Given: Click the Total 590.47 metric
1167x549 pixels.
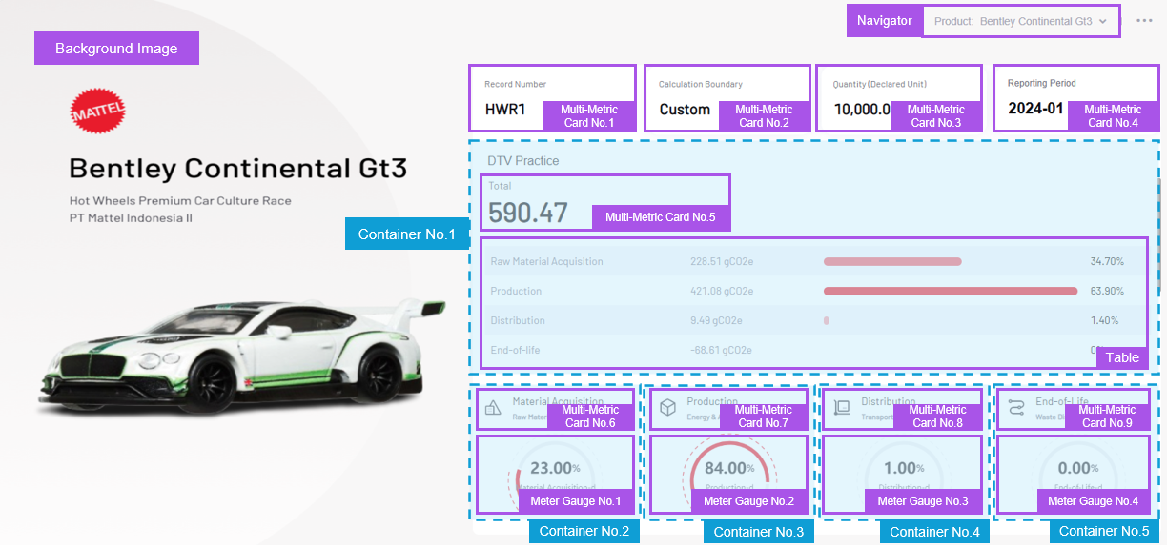Looking at the screenshot, I should [x=528, y=212].
